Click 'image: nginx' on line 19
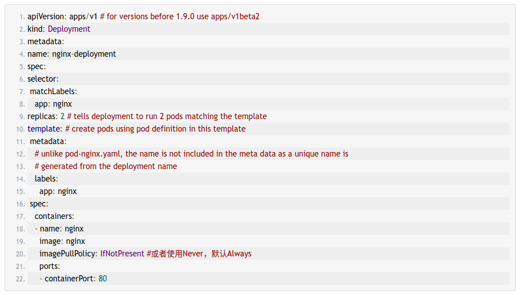521x295 pixels. click(62, 241)
